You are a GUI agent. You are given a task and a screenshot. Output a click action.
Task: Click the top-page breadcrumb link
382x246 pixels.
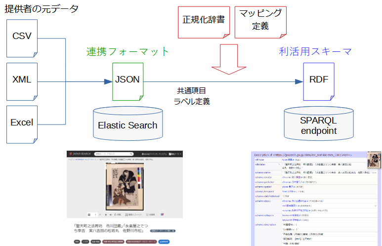click(x=70, y=160)
